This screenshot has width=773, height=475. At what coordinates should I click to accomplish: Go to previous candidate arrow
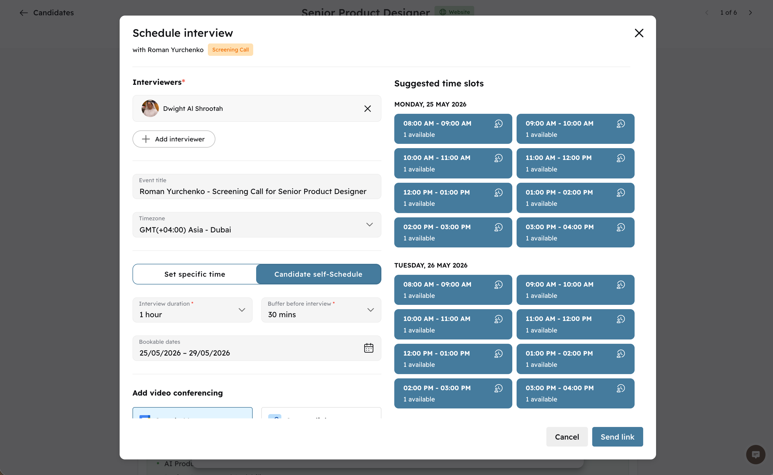tap(706, 13)
